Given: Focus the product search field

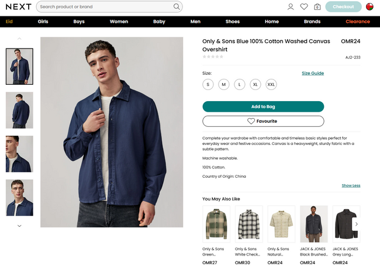Looking at the screenshot, I should (x=105, y=7).
